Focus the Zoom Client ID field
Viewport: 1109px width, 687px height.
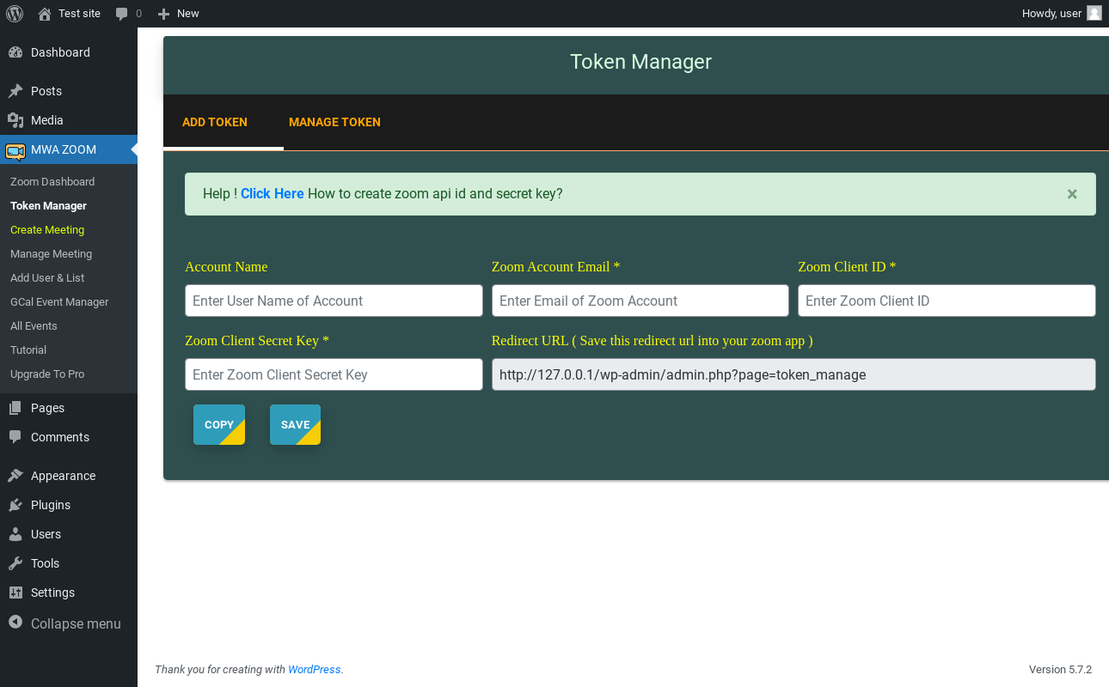(x=947, y=301)
